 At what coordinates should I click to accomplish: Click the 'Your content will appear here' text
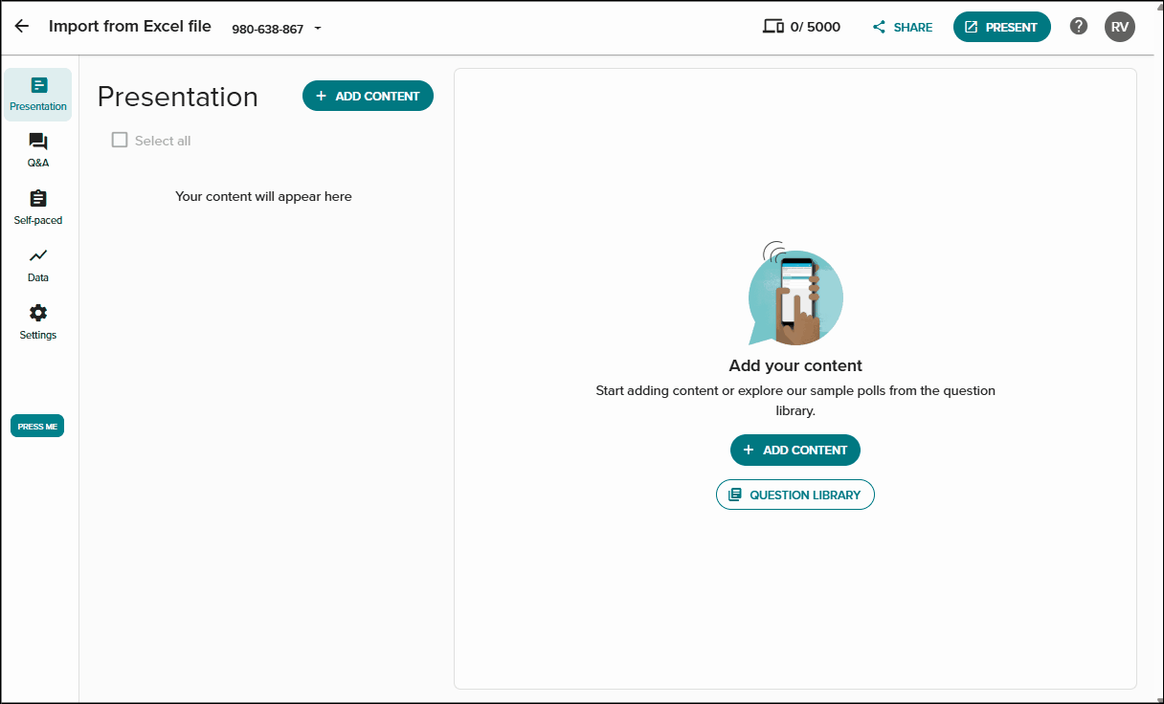pos(263,196)
